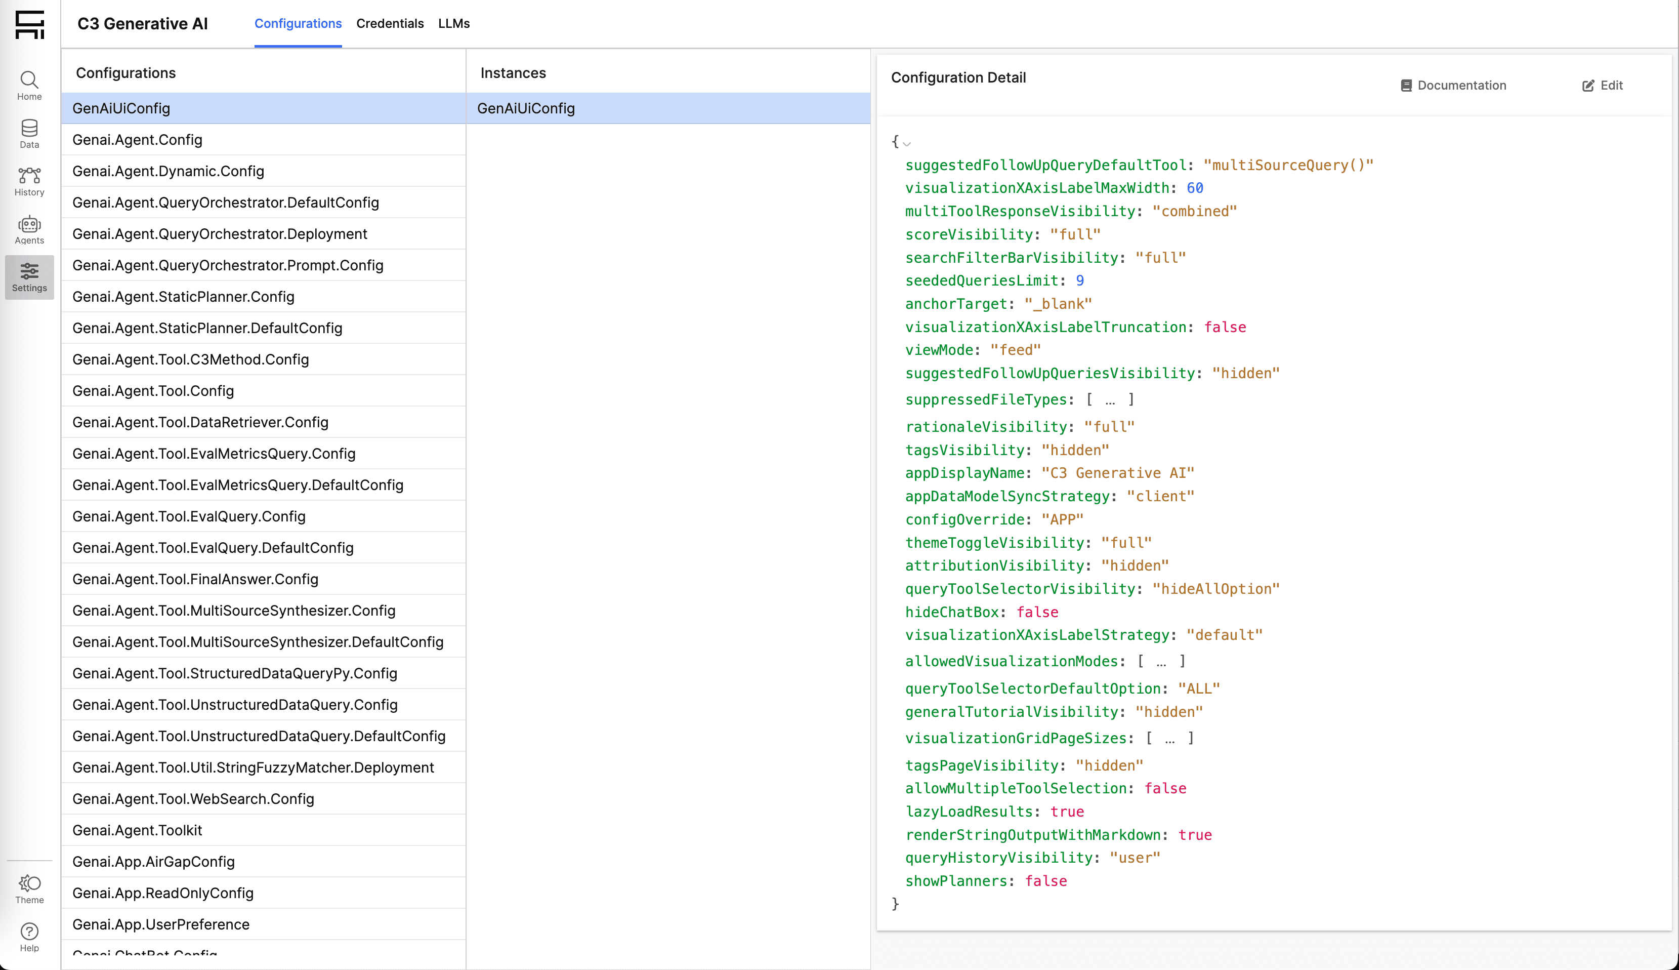Open the Agents robot icon

point(29,229)
